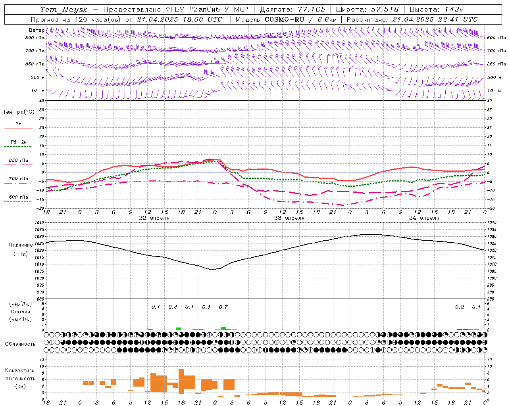This screenshot has width=508, height=406.
Task: Click the 850 гПа temperature legend entry
Action: click(x=18, y=161)
